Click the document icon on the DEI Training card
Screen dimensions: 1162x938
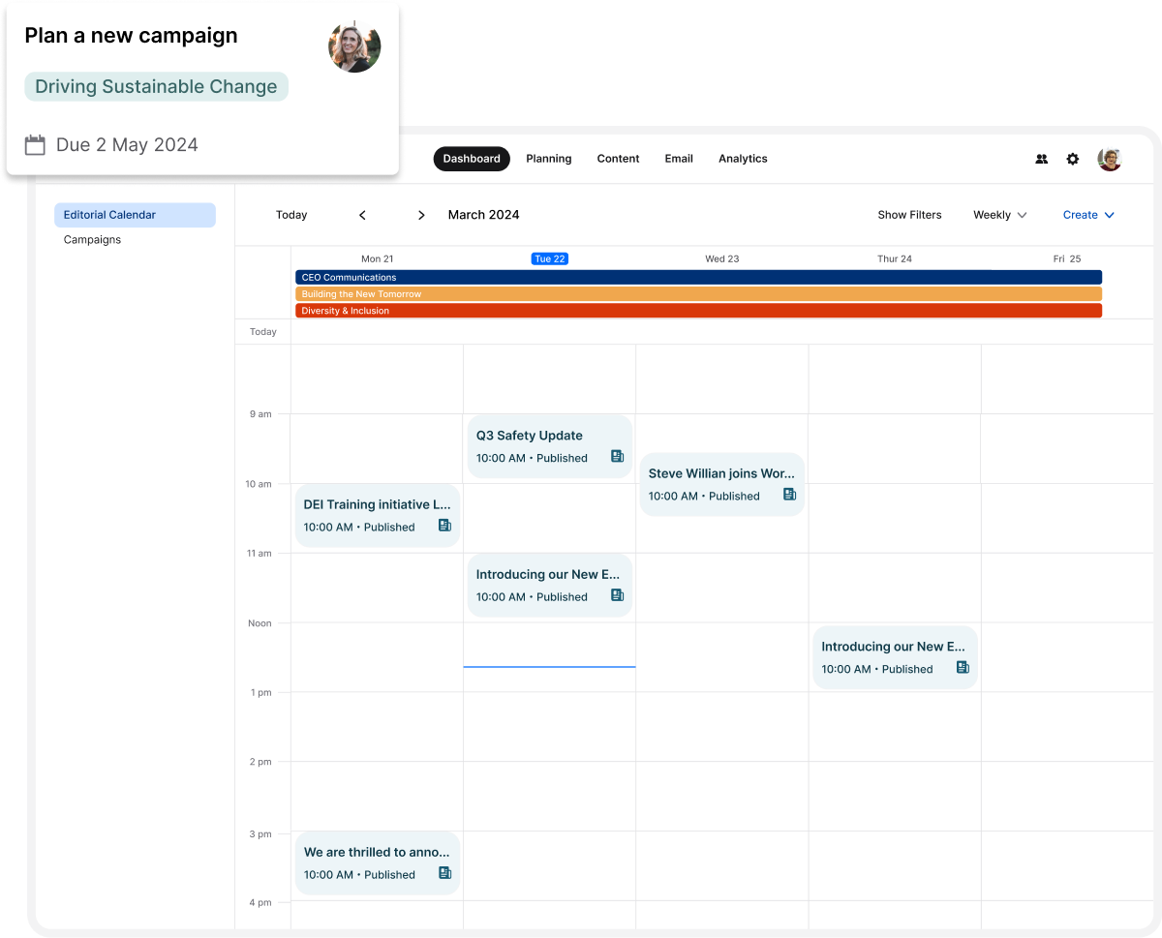coord(444,525)
